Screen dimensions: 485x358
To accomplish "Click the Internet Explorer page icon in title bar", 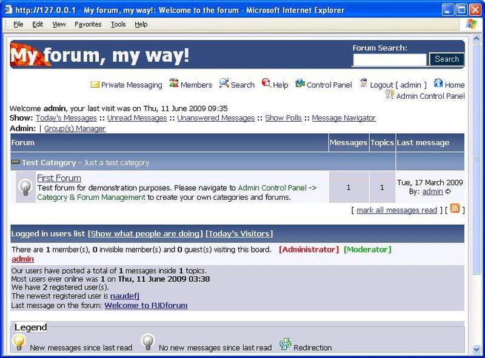I will [8, 10].
